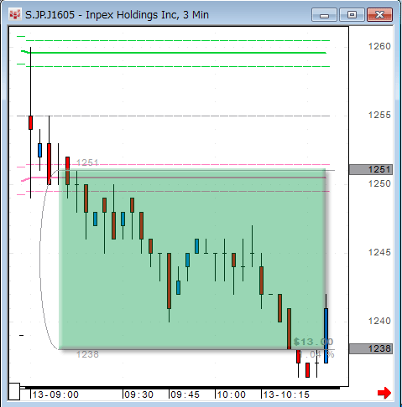Click the 1251 label above green region

pyautogui.click(x=87, y=162)
